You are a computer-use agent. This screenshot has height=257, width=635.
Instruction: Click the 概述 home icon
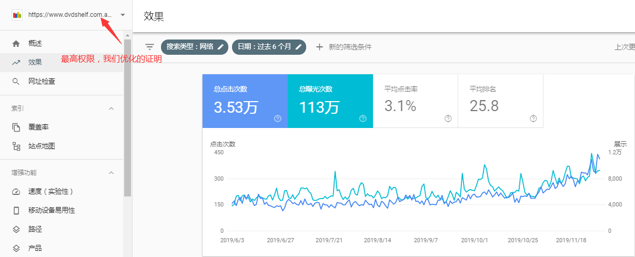(16, 43)
